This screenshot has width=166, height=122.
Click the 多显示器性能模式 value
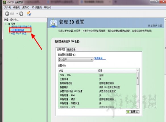(107, 91)
